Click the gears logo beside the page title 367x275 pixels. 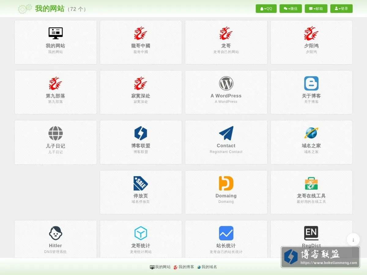click(25, 9)
